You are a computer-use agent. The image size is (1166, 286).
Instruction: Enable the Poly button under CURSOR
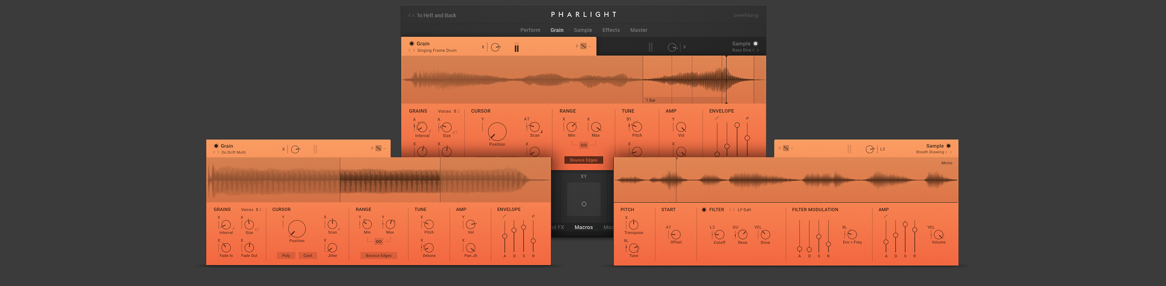pyautogui.click(x=286, y=256)
